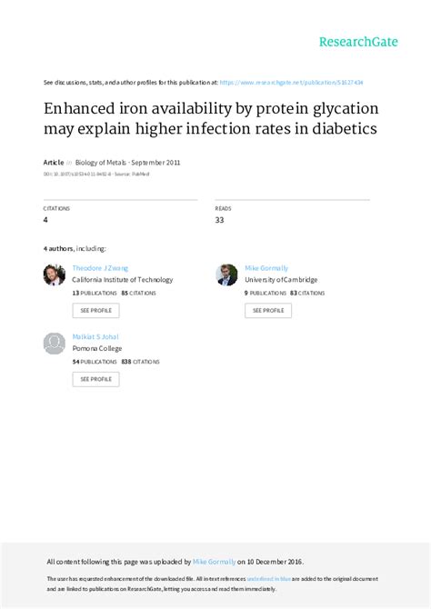Click See Profile under Pomona College
The height and width of the screenshot is (609, 431).
click(x=95, y=379)
